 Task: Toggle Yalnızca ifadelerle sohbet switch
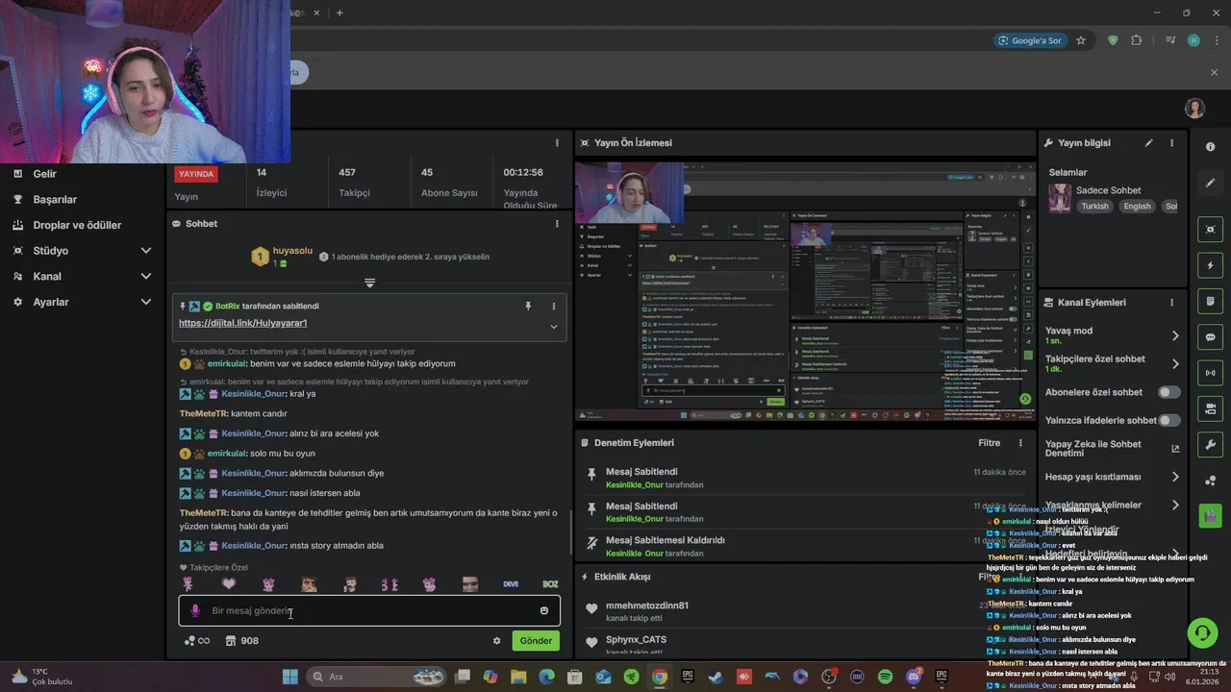click(x=1168, y=420)
